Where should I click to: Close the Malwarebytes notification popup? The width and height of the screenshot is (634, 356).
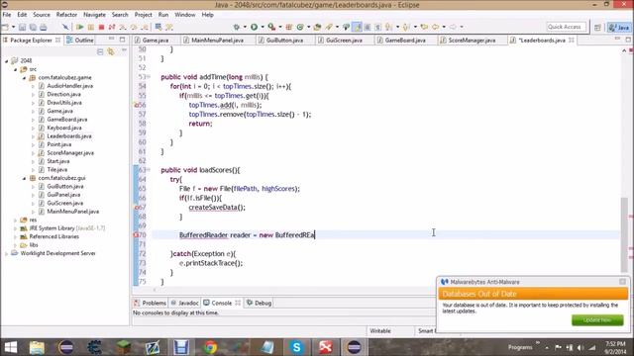(x=623, y=281)
